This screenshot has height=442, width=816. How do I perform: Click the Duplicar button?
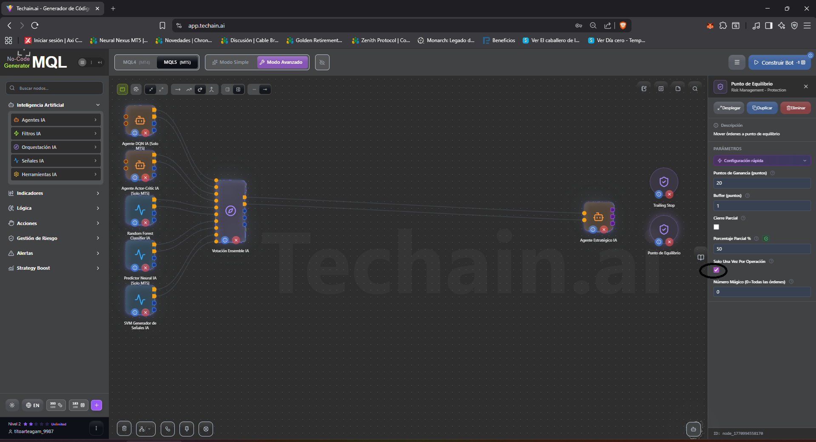(x=762, y=108)
